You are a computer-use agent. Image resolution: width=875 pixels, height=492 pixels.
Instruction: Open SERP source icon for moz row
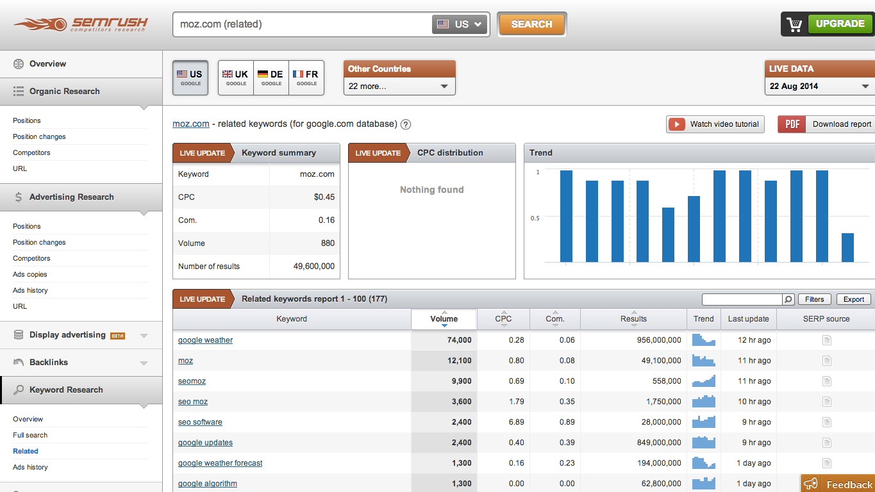click(x=826, y=361)
